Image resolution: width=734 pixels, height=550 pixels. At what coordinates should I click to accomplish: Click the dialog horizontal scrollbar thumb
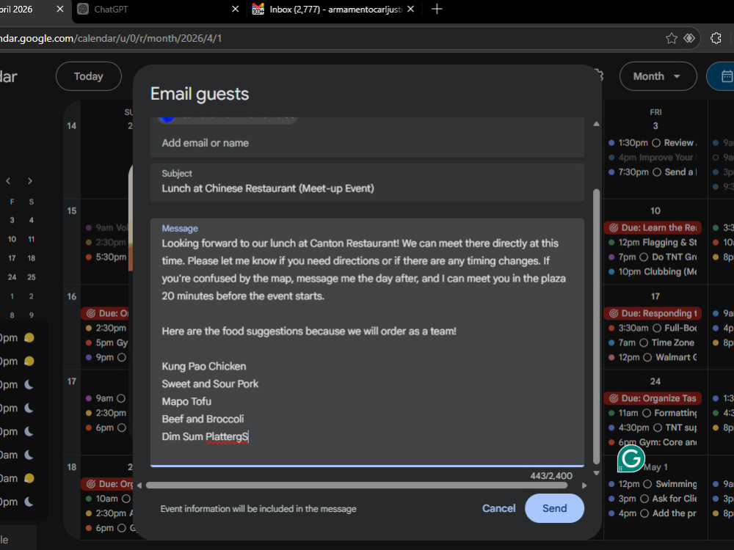tap(357, 485)
